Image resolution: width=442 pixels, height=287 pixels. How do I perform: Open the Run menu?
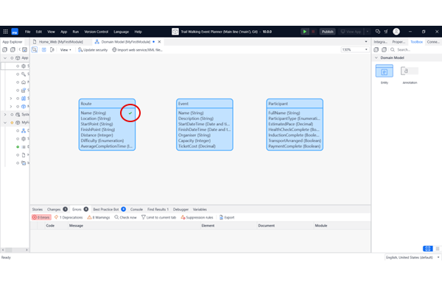76,32
